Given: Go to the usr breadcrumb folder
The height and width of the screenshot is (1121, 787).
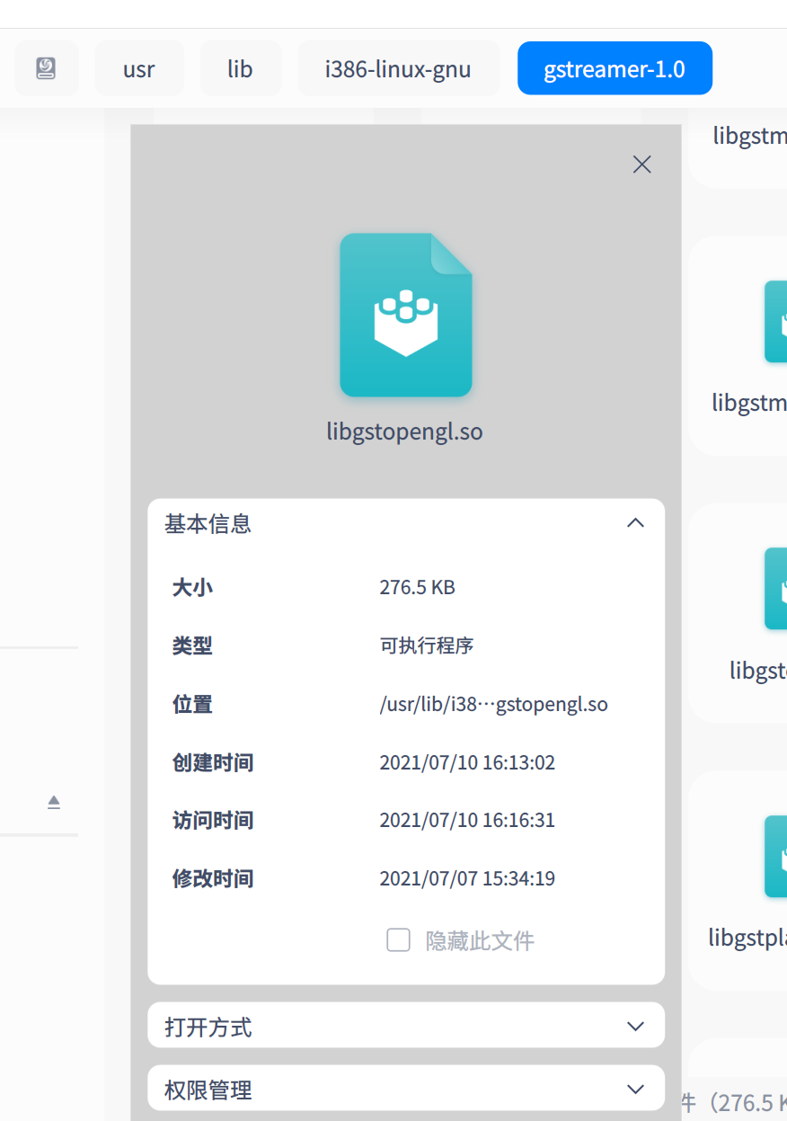Looking at the screenshot, I should [x=139, y=68].
